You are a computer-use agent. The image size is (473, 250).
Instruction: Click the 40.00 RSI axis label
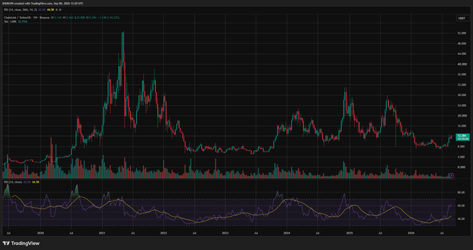[461, 219]
